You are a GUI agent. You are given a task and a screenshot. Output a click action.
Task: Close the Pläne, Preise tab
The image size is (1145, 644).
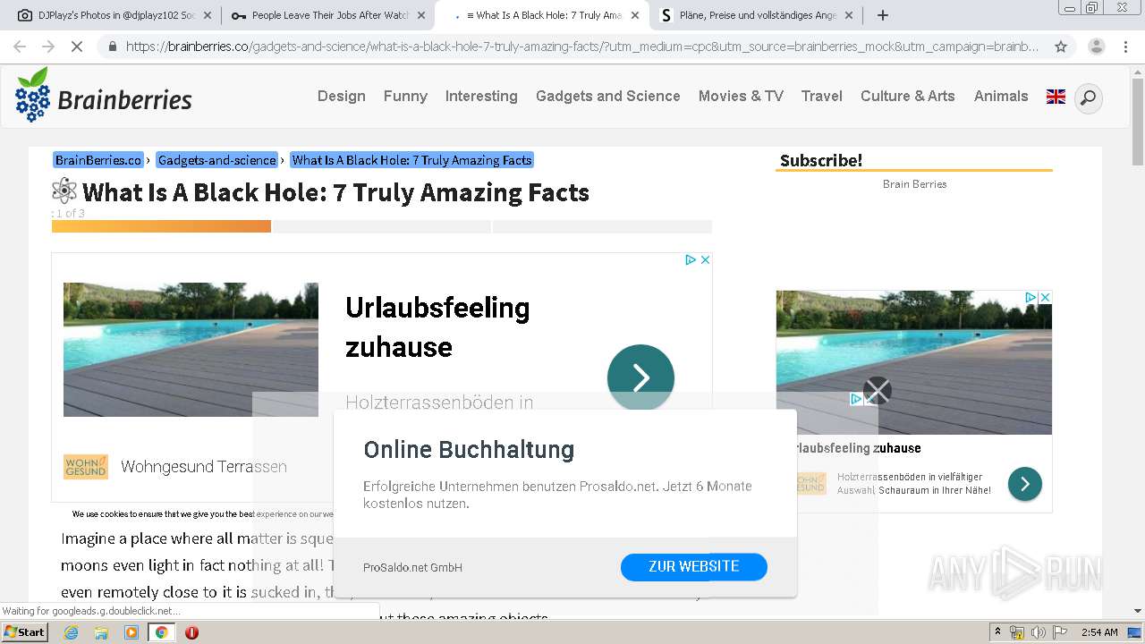click(848, 15)
